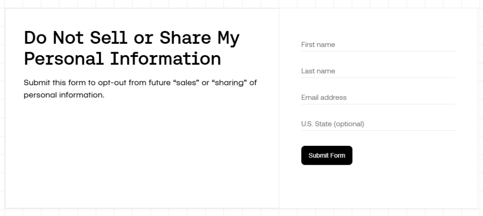The height and width of the screenshot is (216, 483).
Task: Click the word "My" in the heading
Action: point(228,38)
